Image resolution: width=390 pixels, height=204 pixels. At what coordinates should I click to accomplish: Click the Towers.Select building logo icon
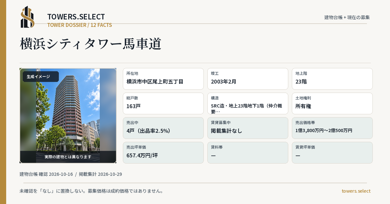pos(28,17)
